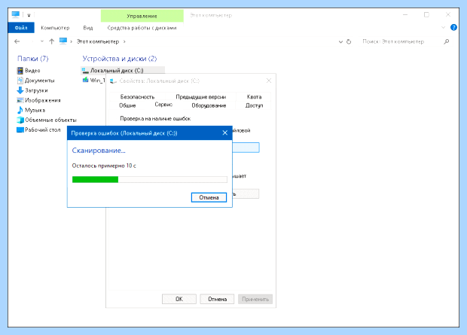Maximize the Explorer window
The width and height of the screenshot is (467, 335).
[x=426, y=14]
